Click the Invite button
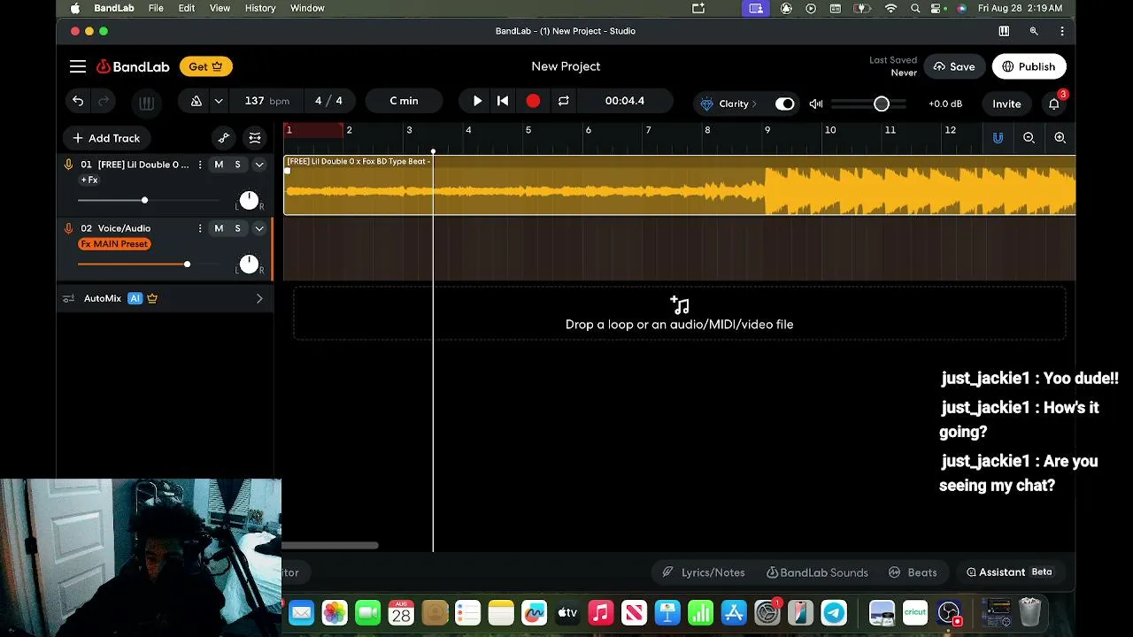 tap(1006, 104)
